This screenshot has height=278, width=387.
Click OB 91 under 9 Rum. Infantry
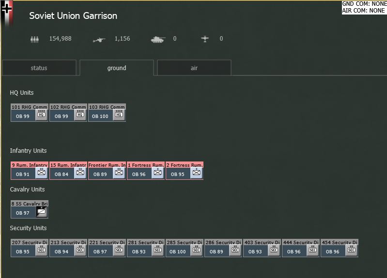pyautogui.click(x=22, y=174)
